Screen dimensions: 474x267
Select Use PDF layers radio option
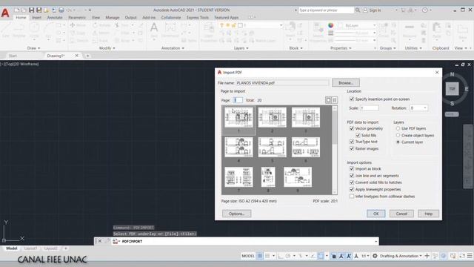point(398,128)
